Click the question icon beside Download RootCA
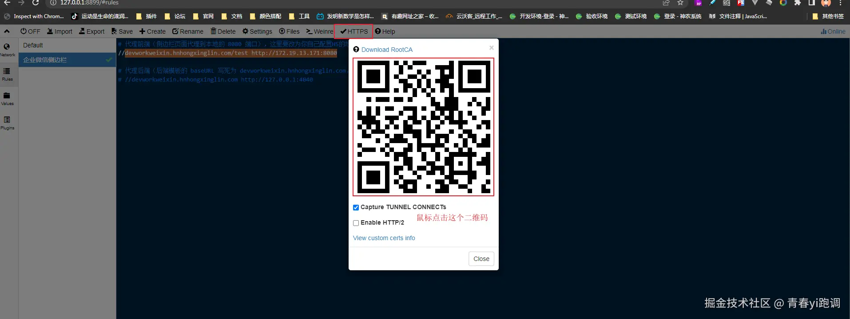The width and height of the screenshot is (850, 319). tap(356, 49)
